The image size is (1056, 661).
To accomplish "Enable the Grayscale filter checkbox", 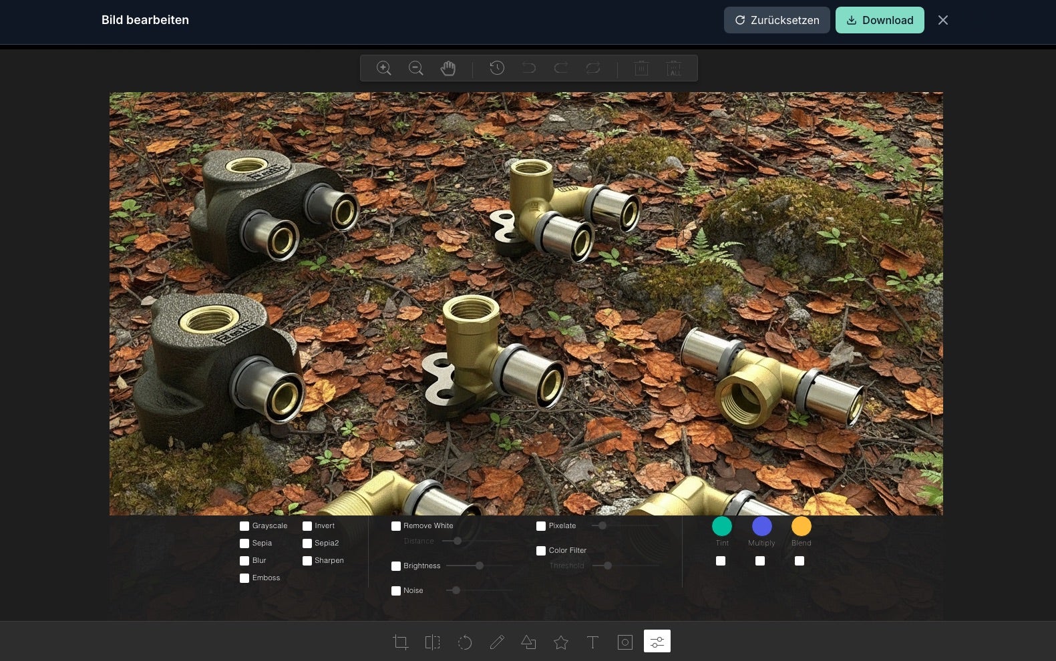I will tap(244, 526).
